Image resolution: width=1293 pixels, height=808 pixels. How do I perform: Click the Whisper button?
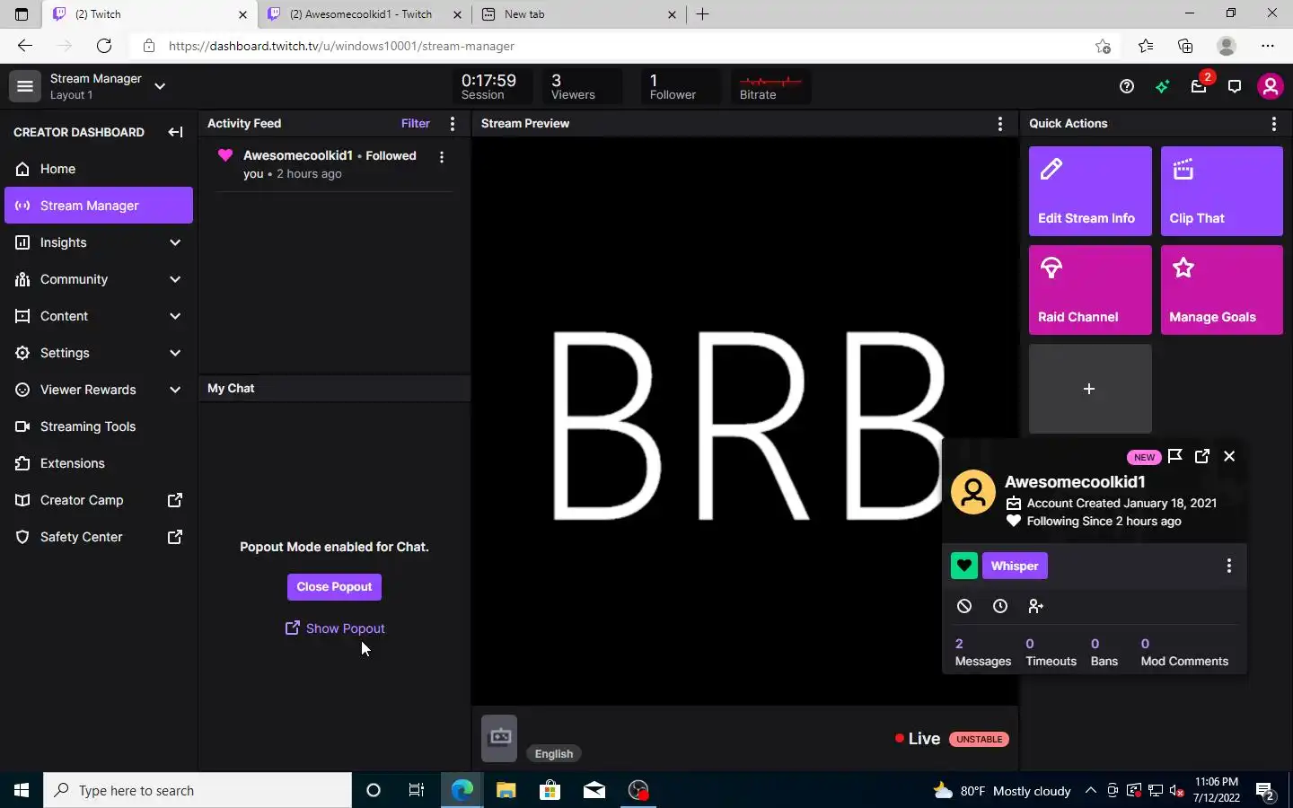pos(1015,566)
